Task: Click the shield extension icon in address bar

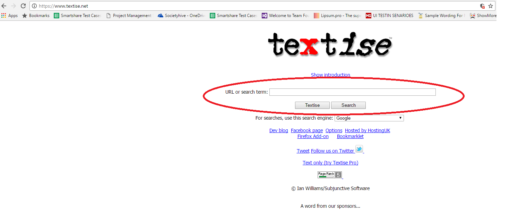Action: pyautogui.click(x=482, y=6)
